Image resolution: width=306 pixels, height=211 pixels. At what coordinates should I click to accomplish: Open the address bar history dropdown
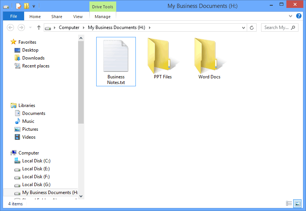pyautogui.click(x=243, y=28)
